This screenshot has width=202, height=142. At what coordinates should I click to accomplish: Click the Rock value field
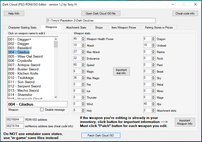pyautogui.click(x=147, y=58)
